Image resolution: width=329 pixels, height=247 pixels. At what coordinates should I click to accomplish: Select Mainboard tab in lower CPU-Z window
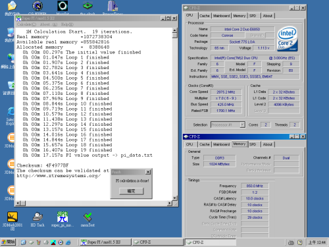(221, 144)
